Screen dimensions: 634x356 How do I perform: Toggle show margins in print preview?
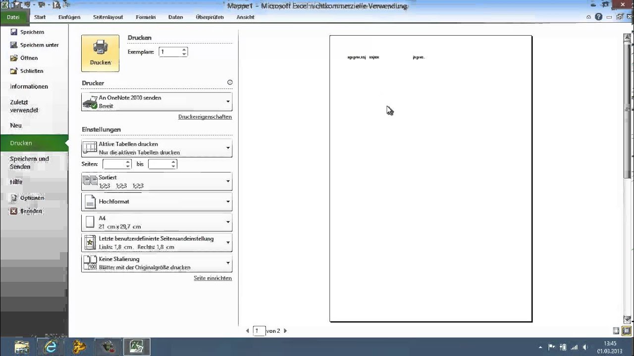[x=616, y=331]
